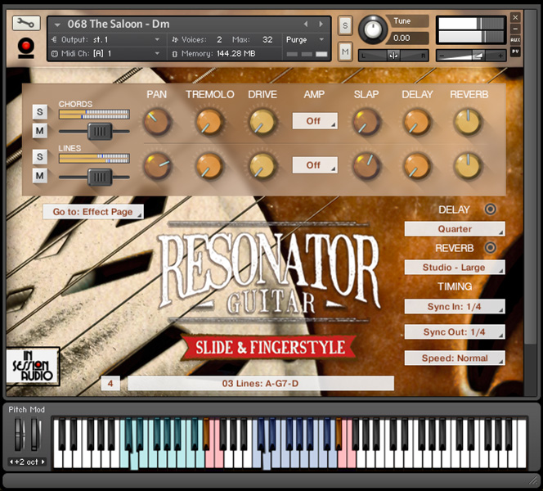Open instrument edit mode with wrench icon
This screenshot has width=543, height=491.
click(x=26, y=23)
